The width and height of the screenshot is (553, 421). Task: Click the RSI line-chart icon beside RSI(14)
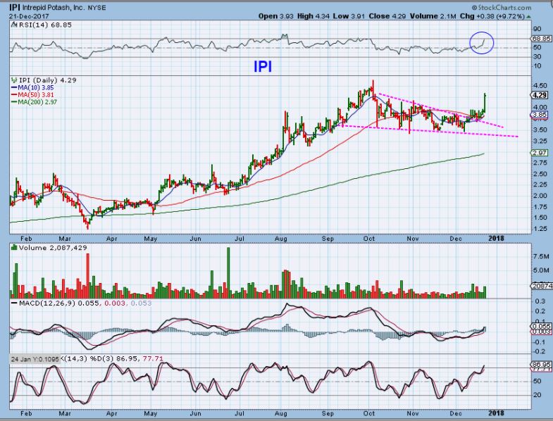pos(13,25)
